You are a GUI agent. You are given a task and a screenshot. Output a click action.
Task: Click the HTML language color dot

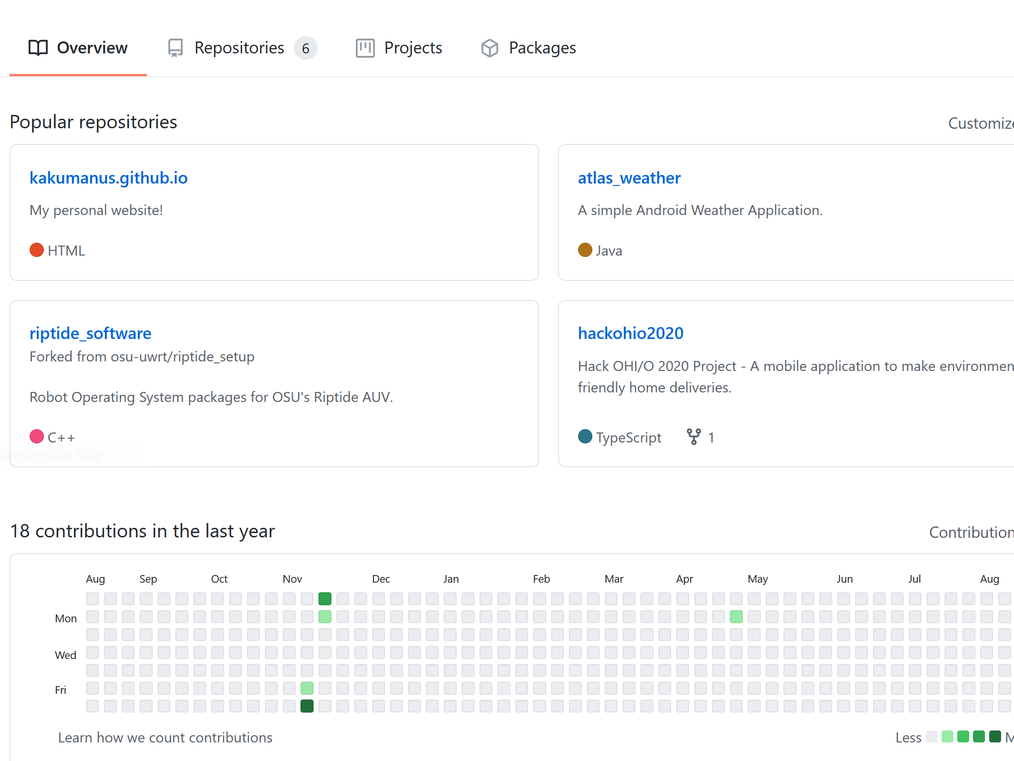[37, 250]
